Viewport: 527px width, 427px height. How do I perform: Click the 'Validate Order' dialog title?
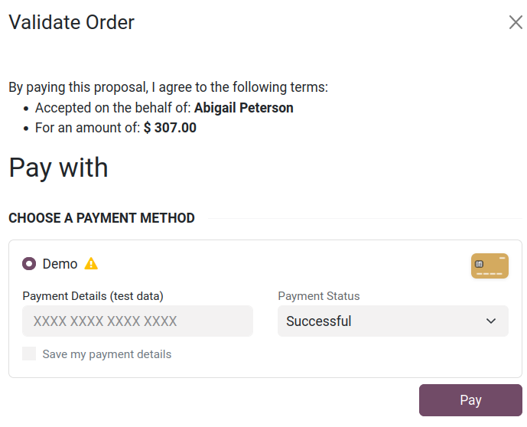coord(71,22)
